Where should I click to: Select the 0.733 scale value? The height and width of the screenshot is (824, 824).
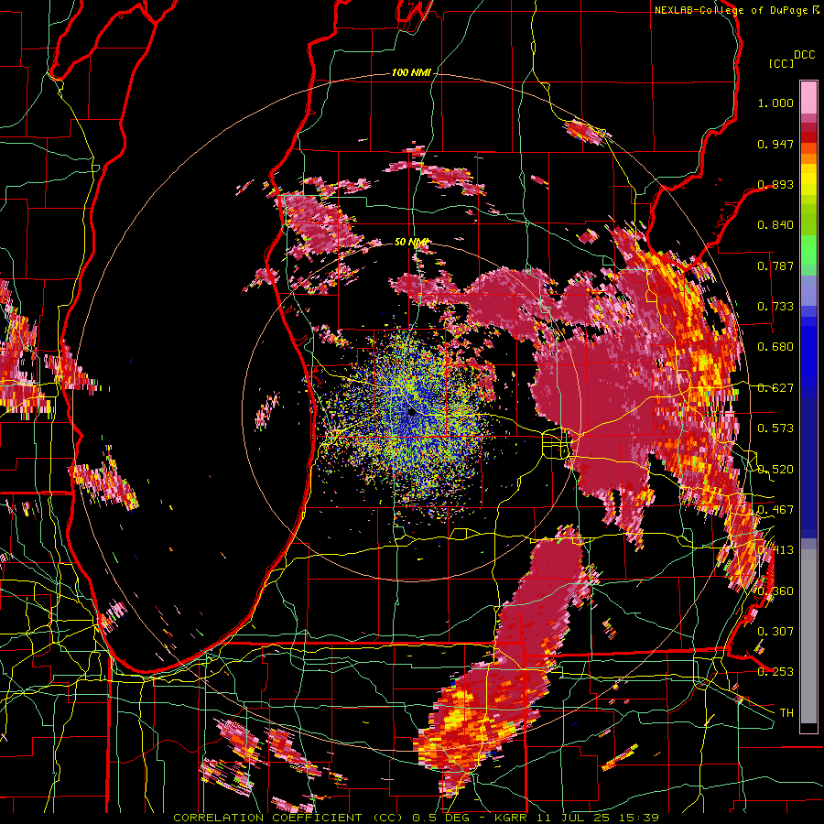(x=775, y=307)
